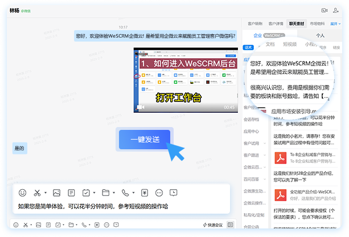The width and height of the screenshot is (349, 237).
Task: Open emoji picker in small bottom toolbar
Action: pyautogui.click(x=16, y=225)
